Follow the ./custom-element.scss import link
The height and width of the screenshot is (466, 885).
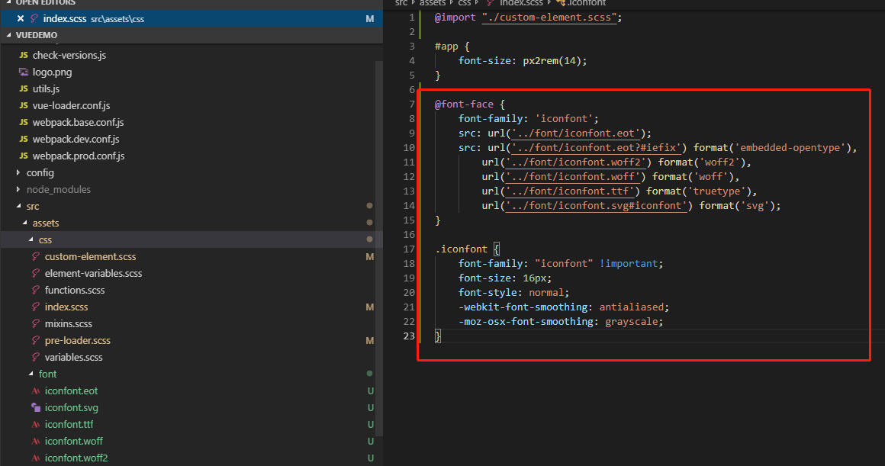coord(549,18)
